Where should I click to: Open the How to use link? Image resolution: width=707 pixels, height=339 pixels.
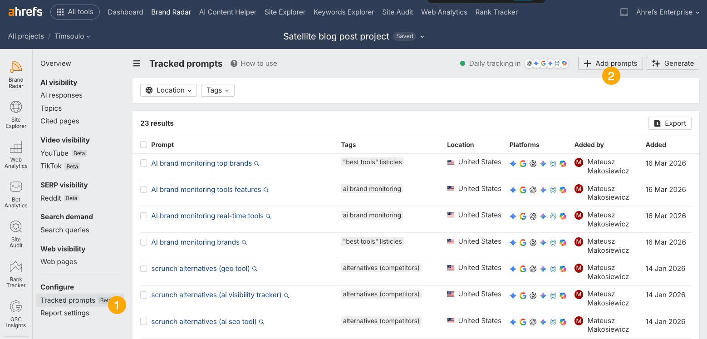pyautogui.click(x=259, y=64)
